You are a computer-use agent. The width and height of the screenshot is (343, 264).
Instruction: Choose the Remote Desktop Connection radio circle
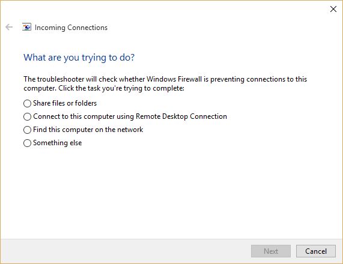[27, 117]
